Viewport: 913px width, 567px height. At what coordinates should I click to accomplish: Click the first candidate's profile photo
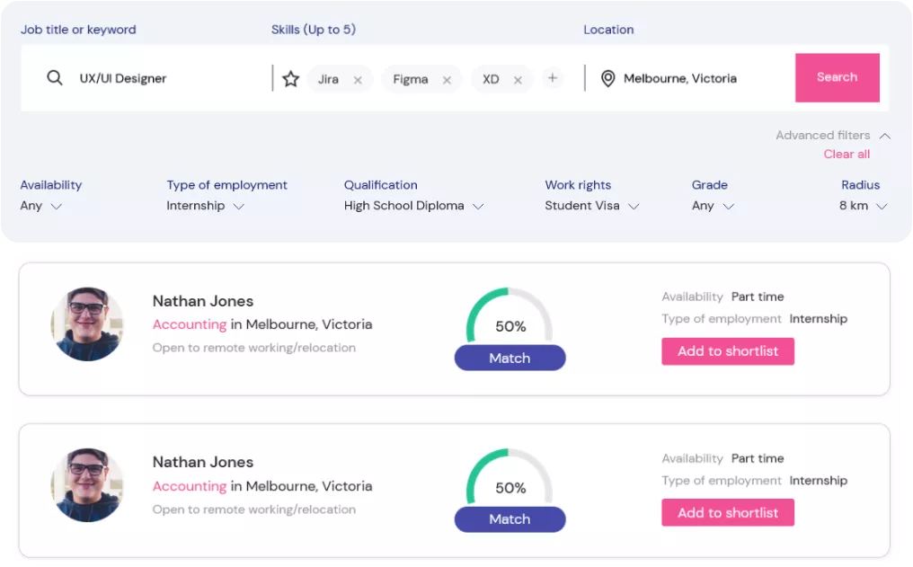point(87,324)
